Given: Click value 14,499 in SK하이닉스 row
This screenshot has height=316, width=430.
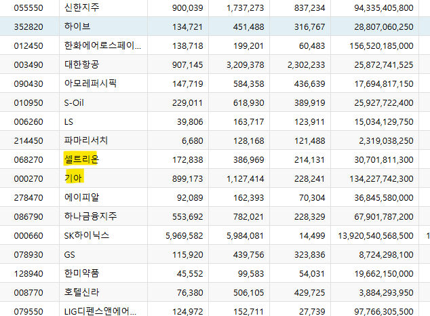Looking at the screenshot, I should coord(312,236).
